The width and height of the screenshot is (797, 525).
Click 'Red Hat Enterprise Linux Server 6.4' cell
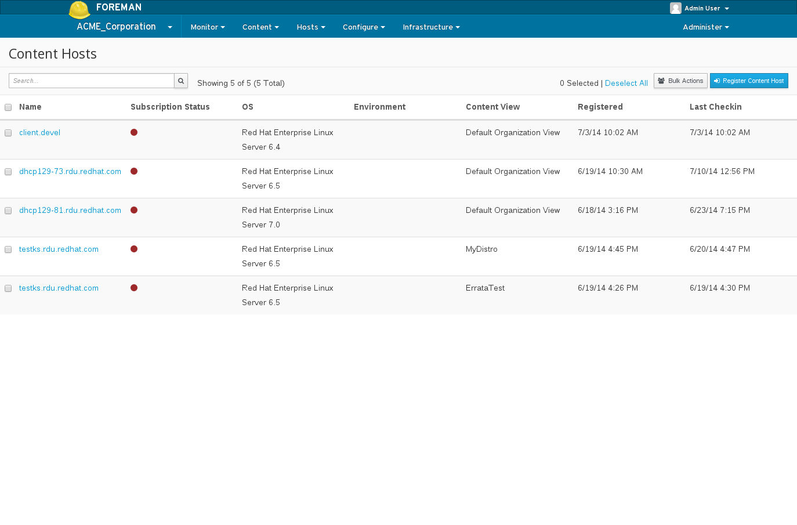point(288,140)
